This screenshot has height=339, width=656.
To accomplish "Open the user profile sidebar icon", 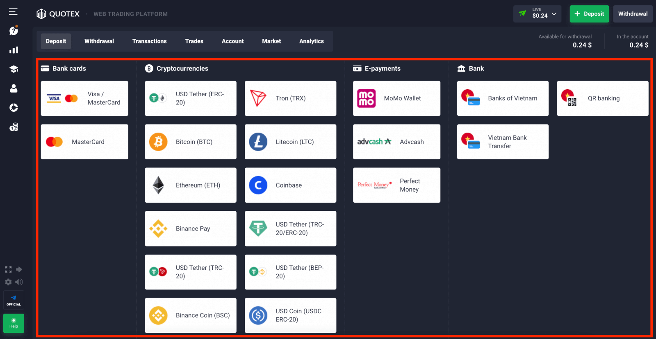I will [x=14, y=88].
